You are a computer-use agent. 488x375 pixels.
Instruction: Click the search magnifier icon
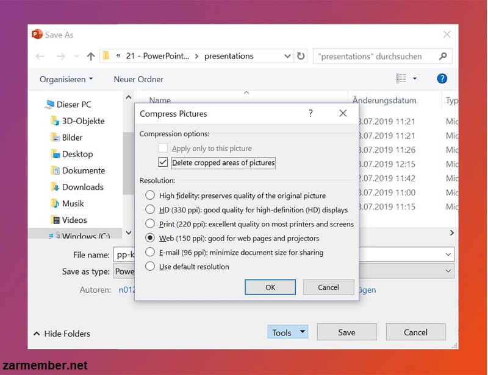pos(443,56)
